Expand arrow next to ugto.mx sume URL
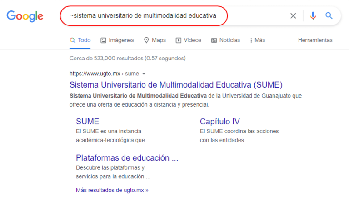The image size is (349, 201). click(144, 74)
